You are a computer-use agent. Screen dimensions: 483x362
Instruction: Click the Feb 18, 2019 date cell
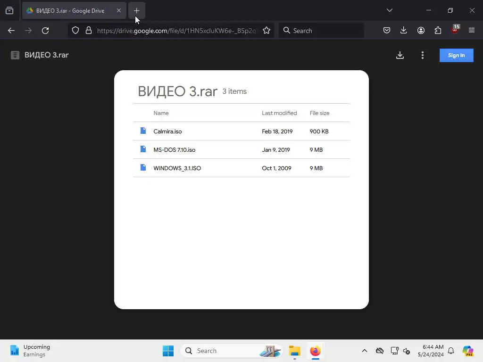(277, 132)
